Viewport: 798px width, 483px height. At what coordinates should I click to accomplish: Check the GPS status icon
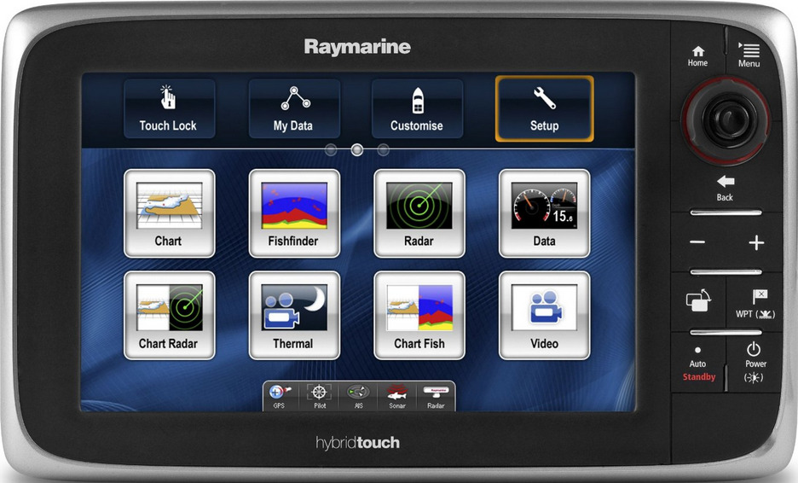[280, 397]
